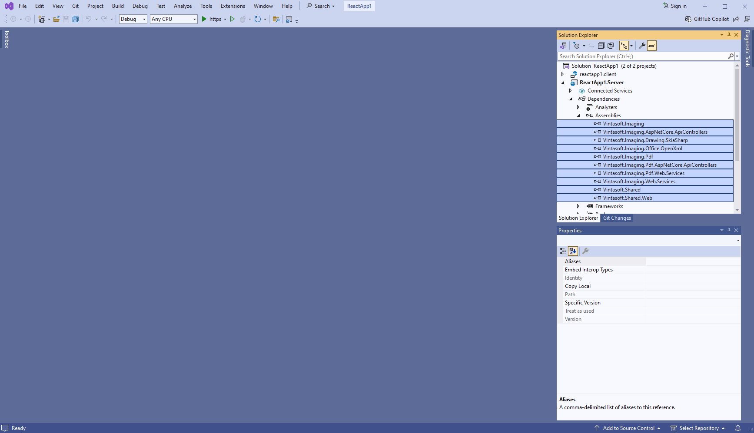The image size is (754, 433).
Task: Expand the reactapp1.client project node
Action: [x=563, y=74]
